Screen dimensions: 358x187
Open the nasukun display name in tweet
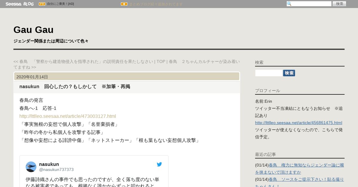[49, 164]
